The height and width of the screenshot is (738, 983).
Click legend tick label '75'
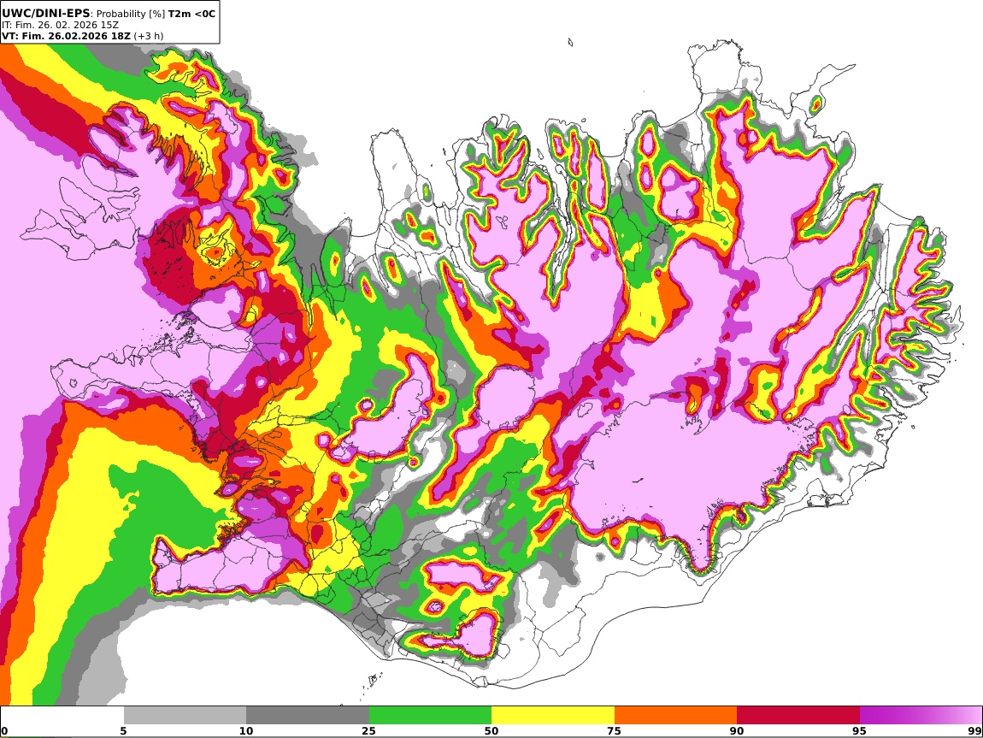click(x=614, y=730)
